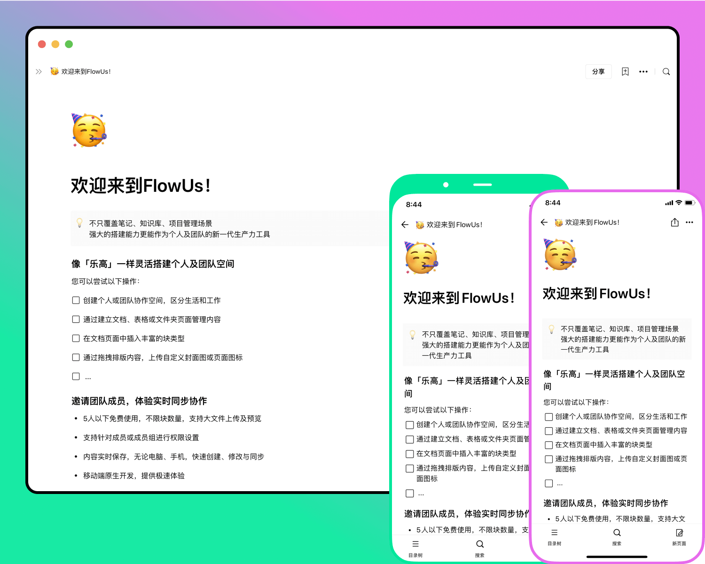Check 创建个人或团队协作空间 checkbox in desktop window
705x564 pixels.
click(x=76, y=300)
